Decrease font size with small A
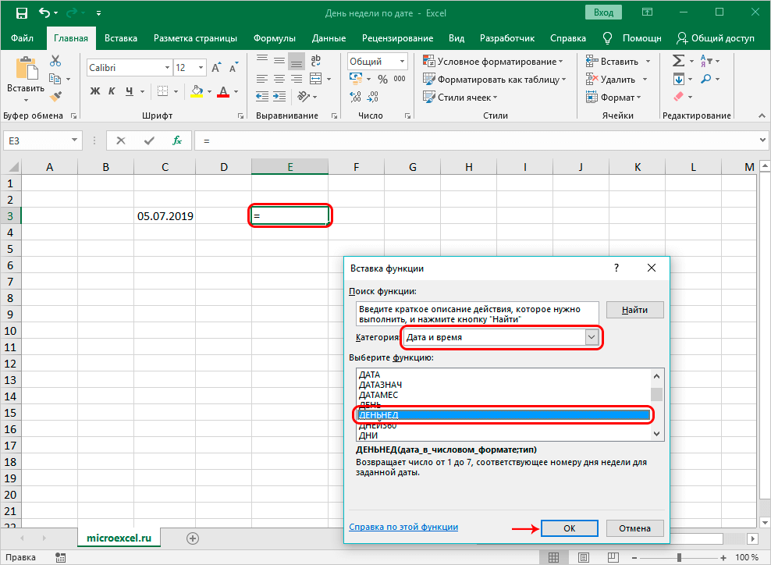771x565 pixels. point(233,67)
